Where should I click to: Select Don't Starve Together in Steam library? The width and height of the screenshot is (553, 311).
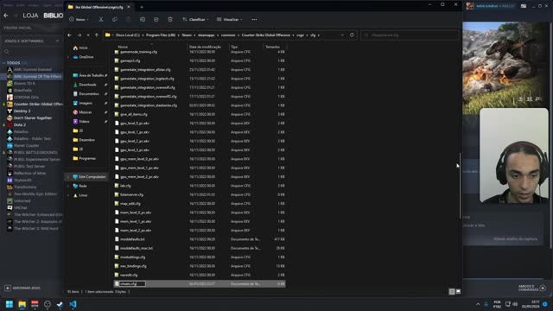click(x=33, y=117)
